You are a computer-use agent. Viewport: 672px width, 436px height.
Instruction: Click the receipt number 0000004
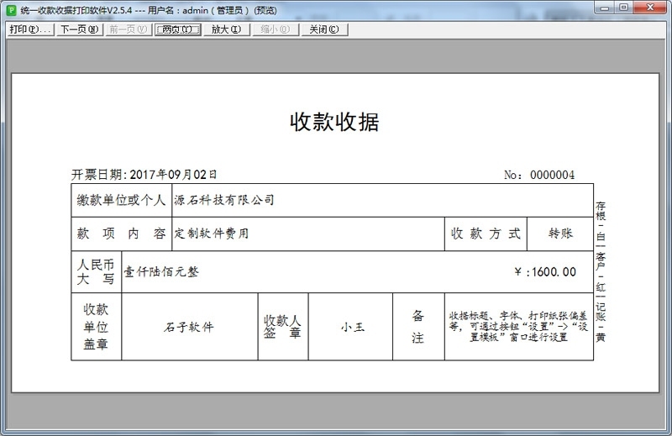click(x=551, y=175)
